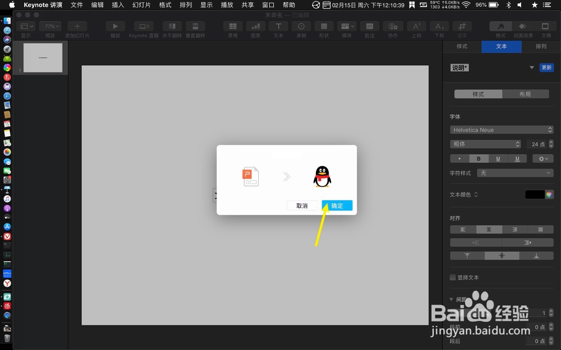Align text to top vertically
Viewport: 561px width, 350px height.
(x=467, y=256)
